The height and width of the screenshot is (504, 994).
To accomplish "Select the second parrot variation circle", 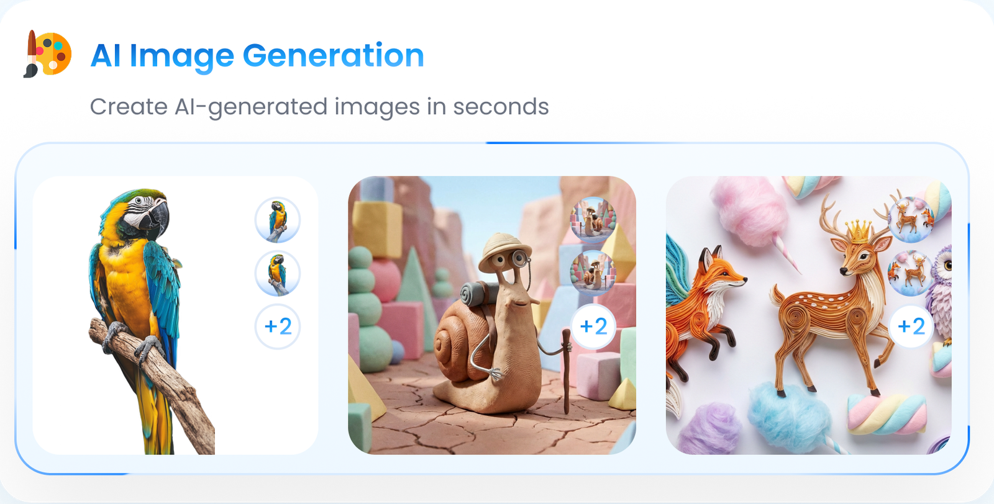I will click(278, 274).
